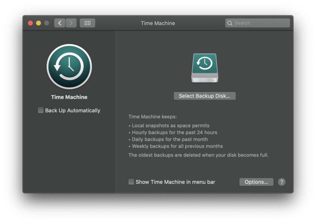316x223 pixels.
Task: Click the magnifying glass in the search field
Action: [x=230, y=23]
